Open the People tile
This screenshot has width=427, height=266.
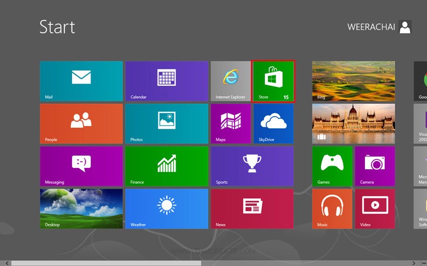[x=81, y=124]
